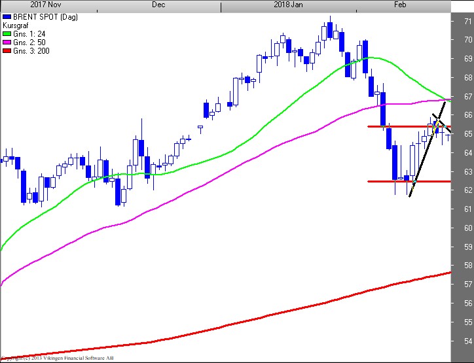Select the Feb month header
The height and width of the screenshot is (363, 474).
pyautogui.click(x=400, y=5)
